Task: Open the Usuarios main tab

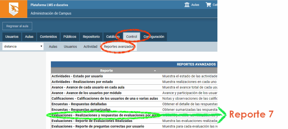Action: [x=12, y=37]
